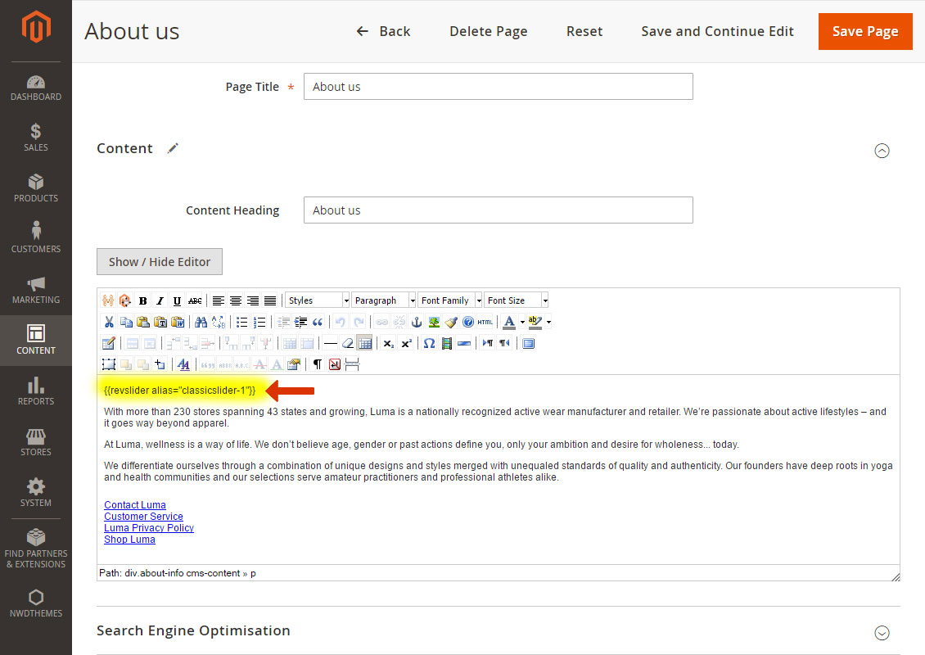Apply superscript formatting
This screenshot has height=655, width=925.
coord(406,343)
